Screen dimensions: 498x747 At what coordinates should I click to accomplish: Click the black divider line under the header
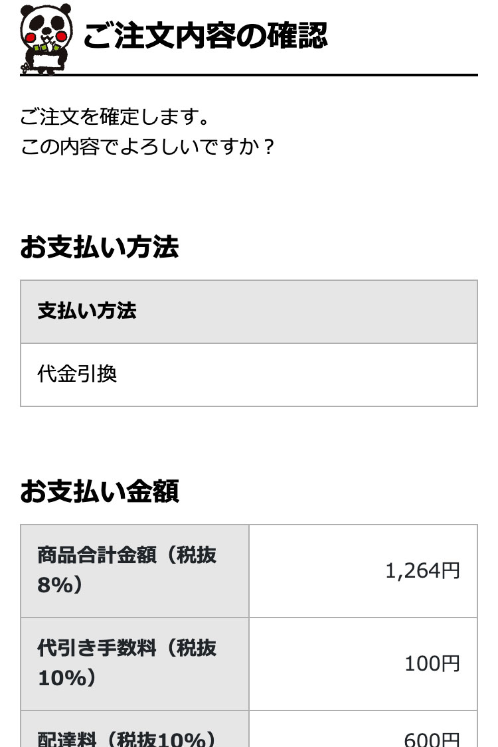[249, 75]
